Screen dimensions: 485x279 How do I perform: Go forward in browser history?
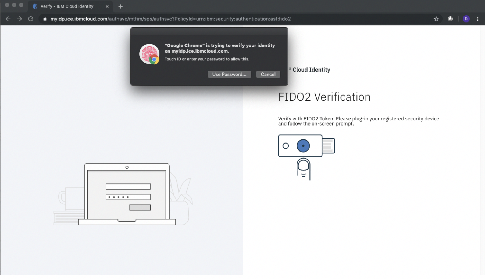[x=19, y=19]
